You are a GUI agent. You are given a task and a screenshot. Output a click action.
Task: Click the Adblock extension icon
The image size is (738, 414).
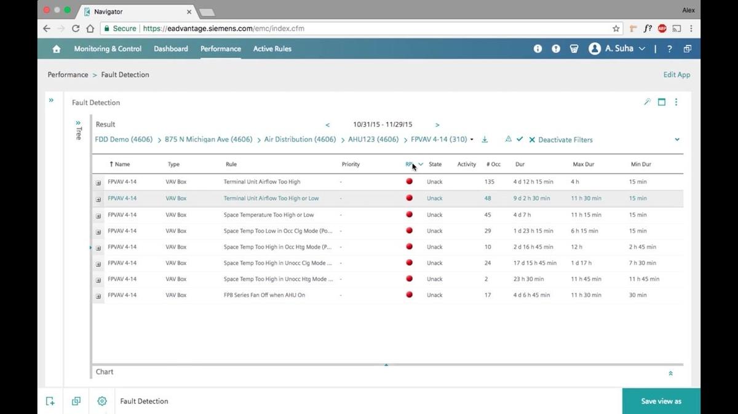tap(662, 28)
